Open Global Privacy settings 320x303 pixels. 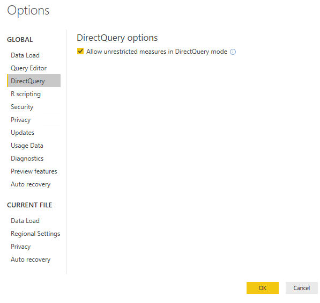click(20, 120)
